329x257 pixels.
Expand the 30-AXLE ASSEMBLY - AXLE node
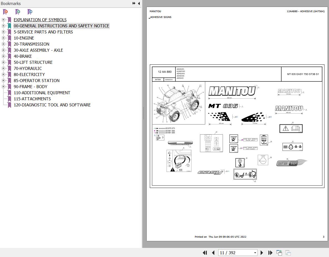click(x=3, y=50)
